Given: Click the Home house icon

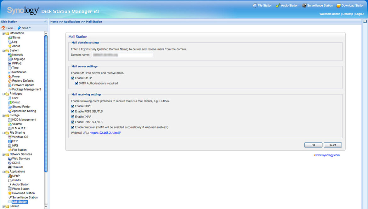Looking at the screenshot, I should click(3, 28).
